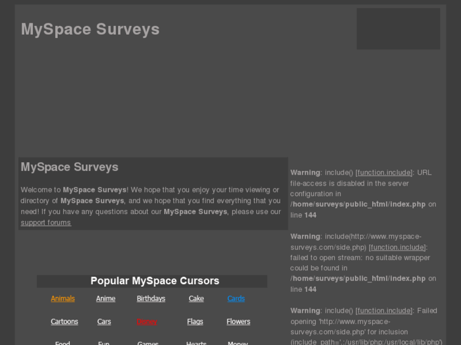Follow function.include link in third warning
This screenshot has width=461, height=345.
[x=384, y=311]
